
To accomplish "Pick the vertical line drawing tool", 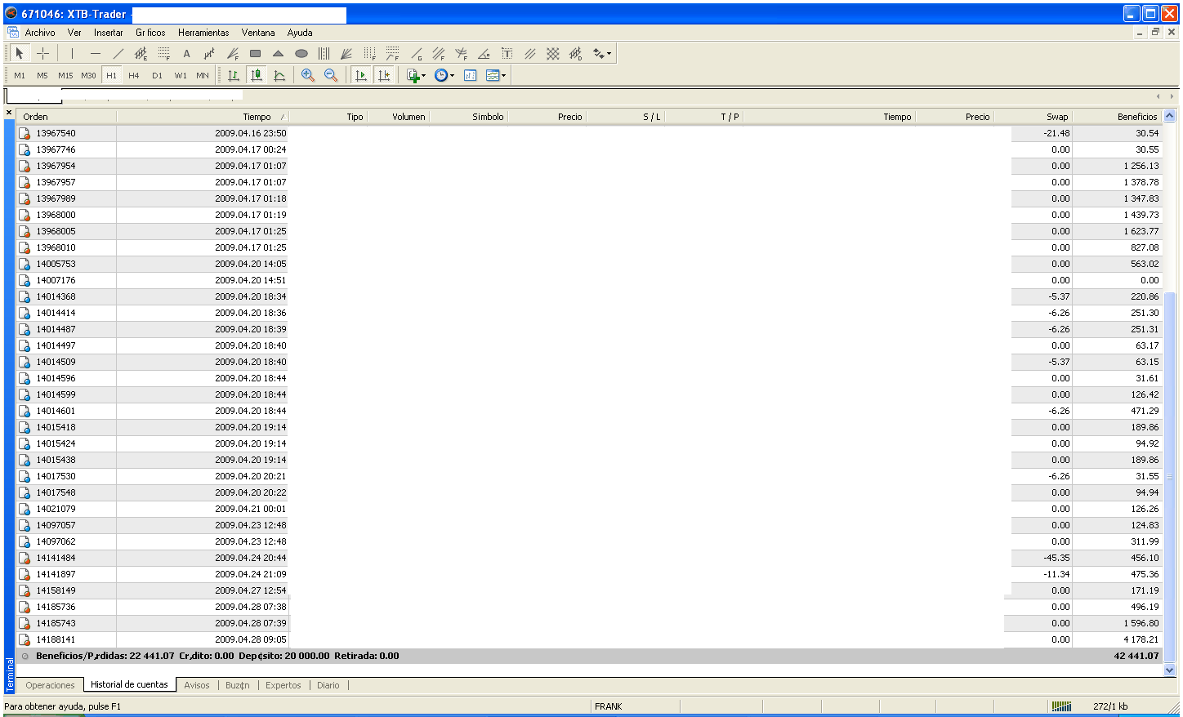I will coord(72,54).
